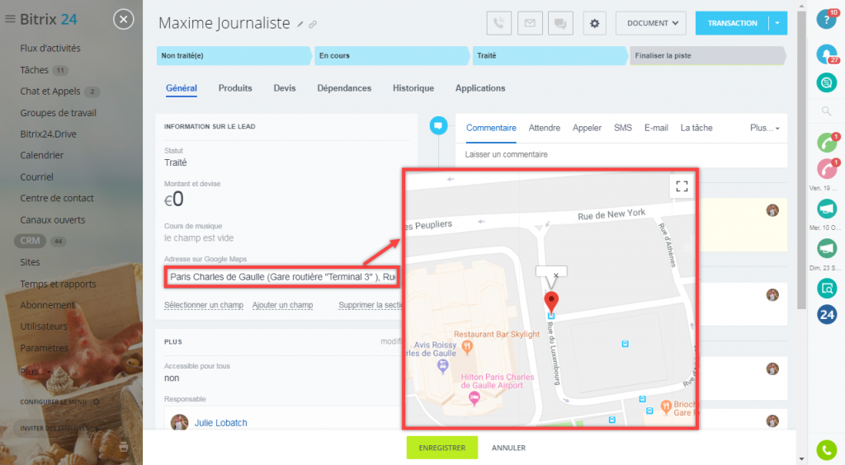Image resolution: width=845 pixels, height=465 pixels.
Task: Open the gear settings button
Action: [x=594, y=23]
